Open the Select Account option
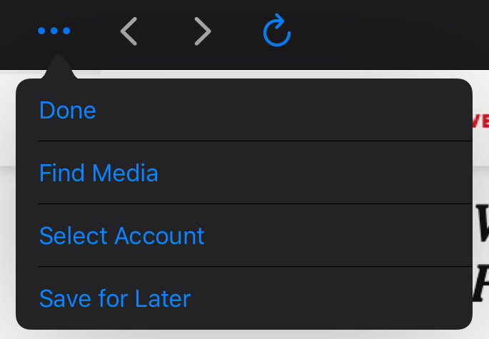Screen dimensions: 489x339 (122, 236)
